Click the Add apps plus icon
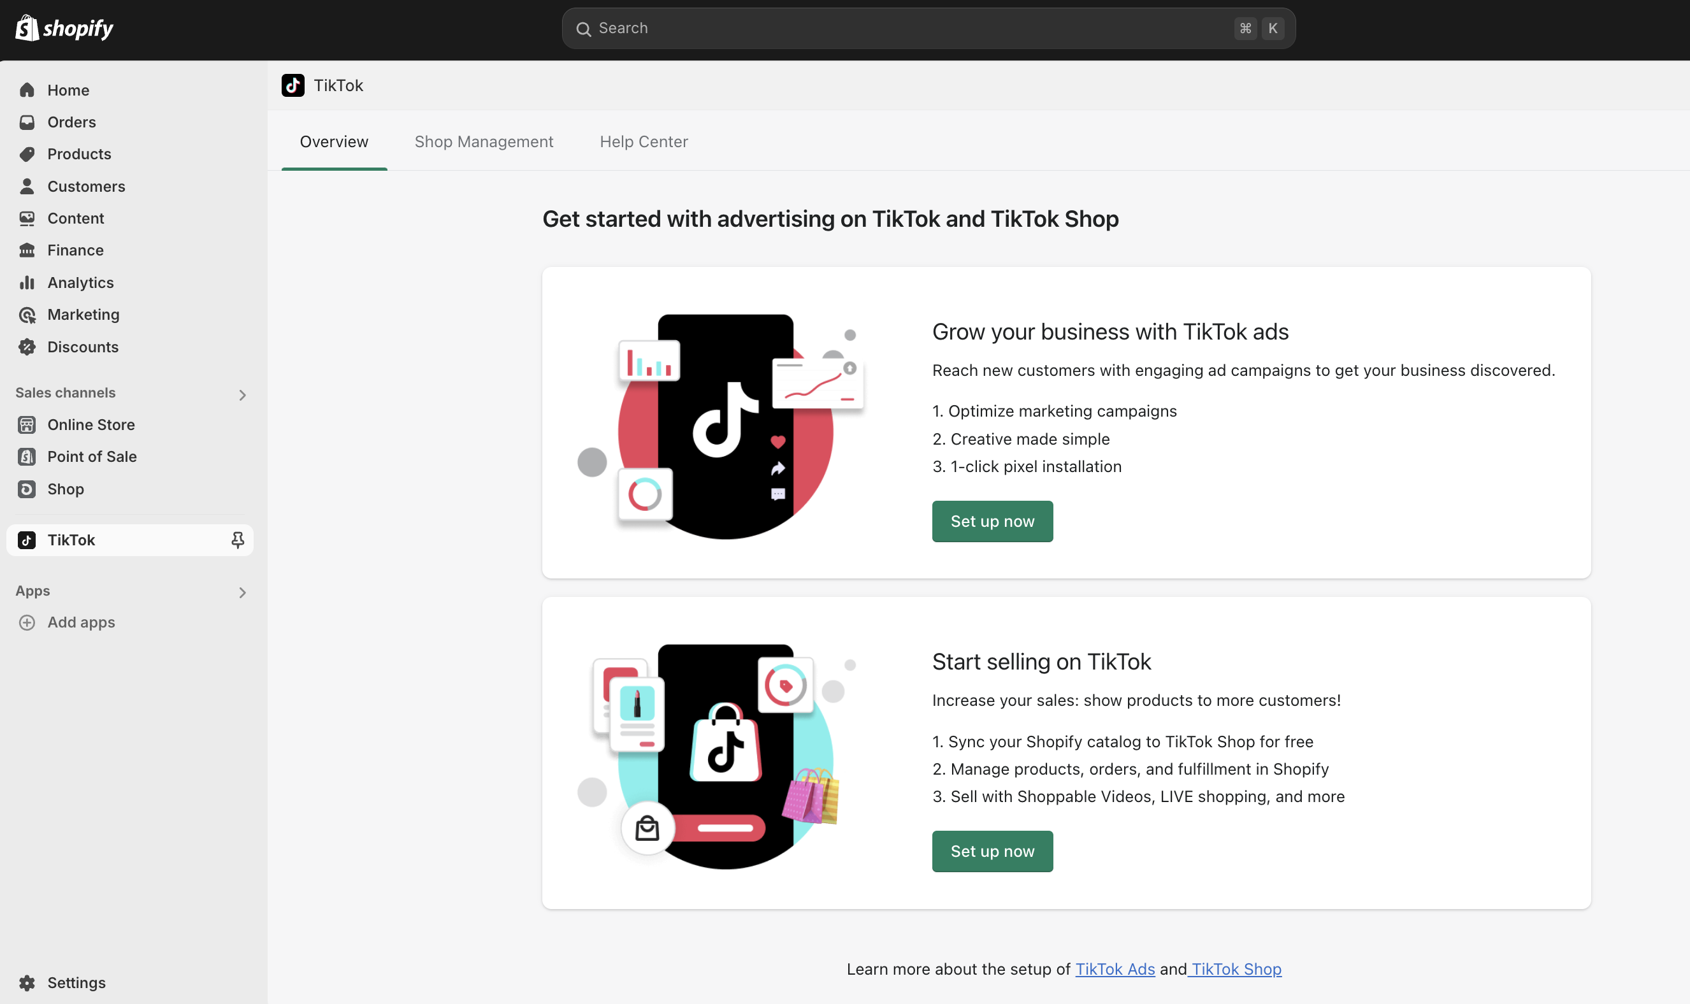 pyautogui.click(x=27, y=622)
